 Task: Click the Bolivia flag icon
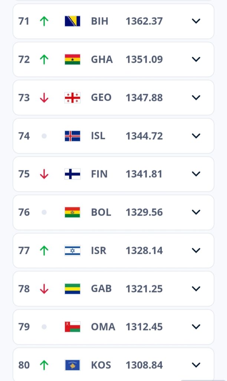tap(72, 212)
